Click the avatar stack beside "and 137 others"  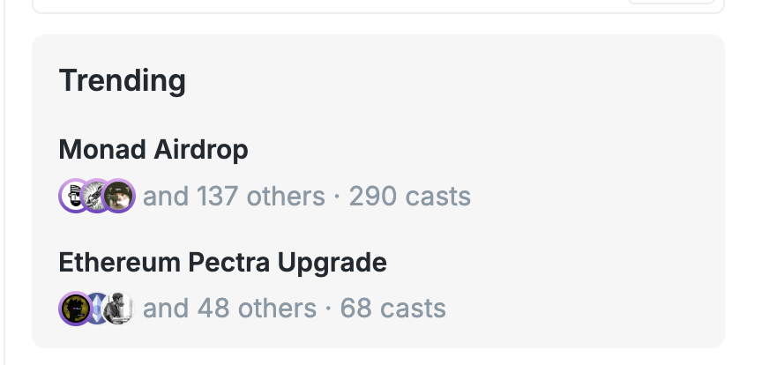point(97,196)
